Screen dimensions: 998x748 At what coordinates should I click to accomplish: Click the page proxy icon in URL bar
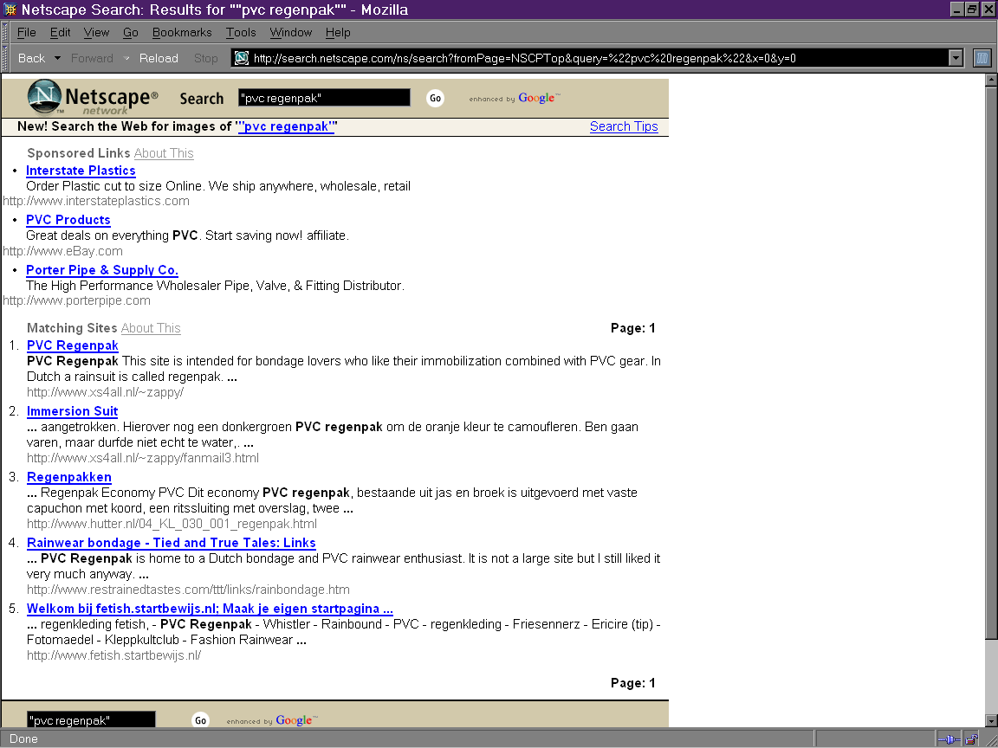(x=241, y=58)
